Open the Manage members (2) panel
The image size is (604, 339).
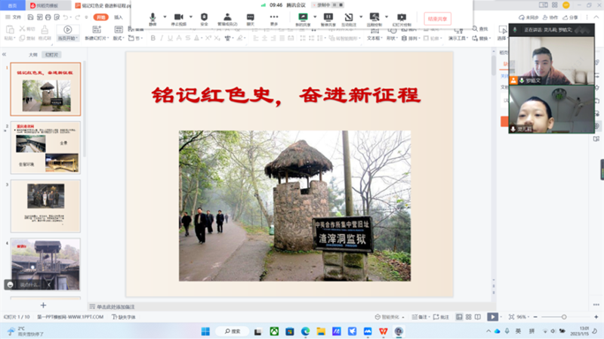[227, 19]
